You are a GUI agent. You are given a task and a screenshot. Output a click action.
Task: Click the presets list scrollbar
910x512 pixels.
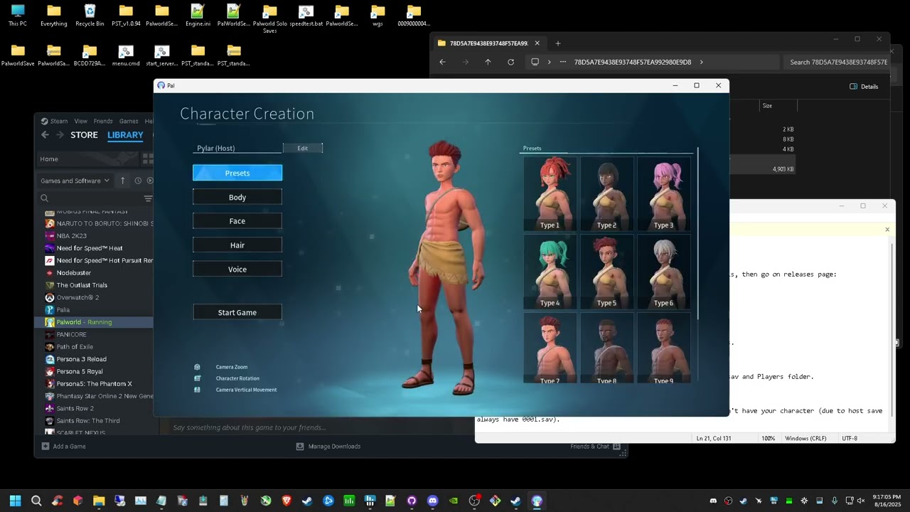(x=698, y=233)
